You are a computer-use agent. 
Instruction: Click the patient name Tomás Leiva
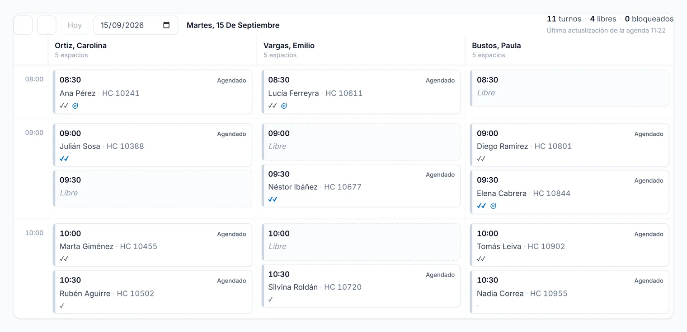click(x=499, y=246)
